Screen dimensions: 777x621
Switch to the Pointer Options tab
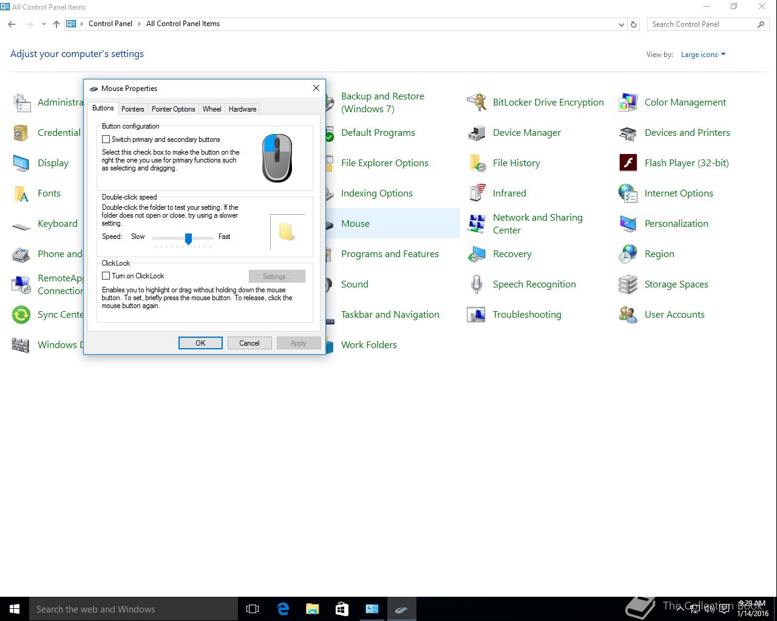click(x=173, y=109)
